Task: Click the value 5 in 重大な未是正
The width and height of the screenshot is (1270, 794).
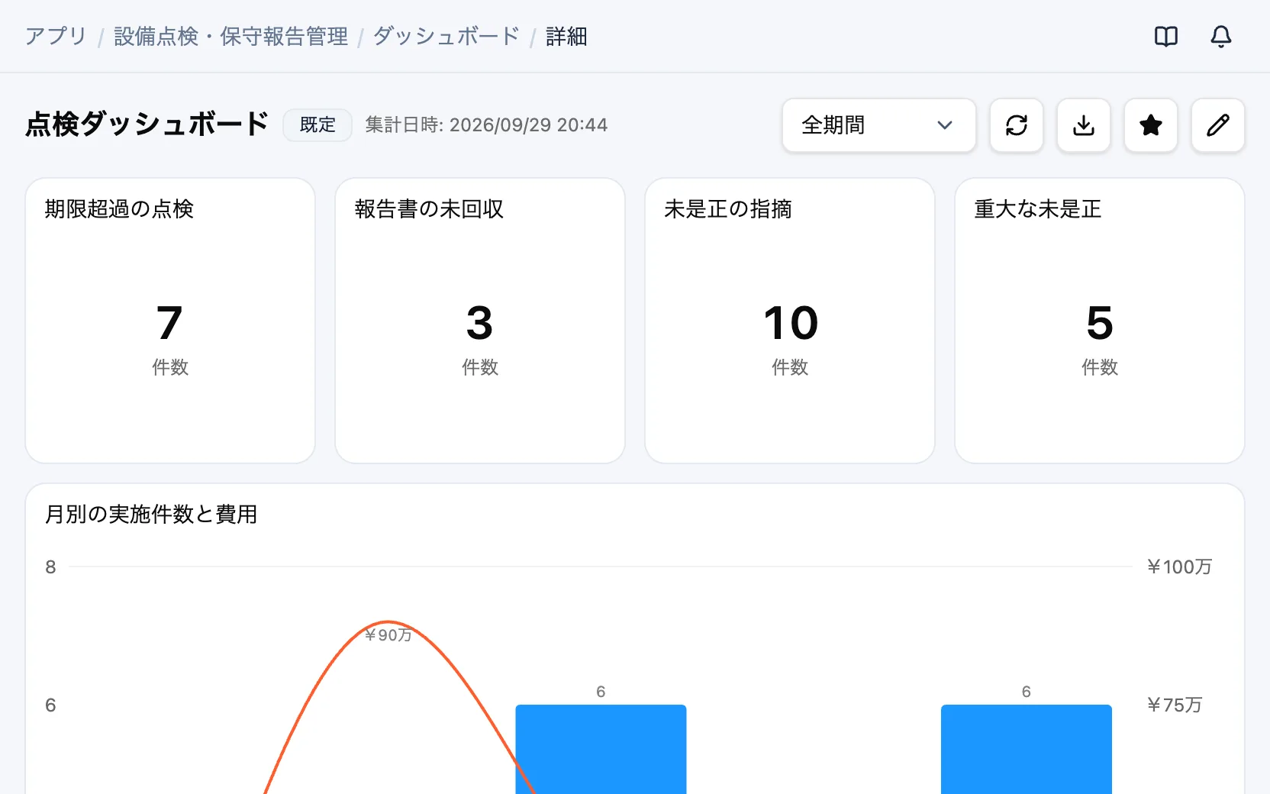Action: point(1100,323)
